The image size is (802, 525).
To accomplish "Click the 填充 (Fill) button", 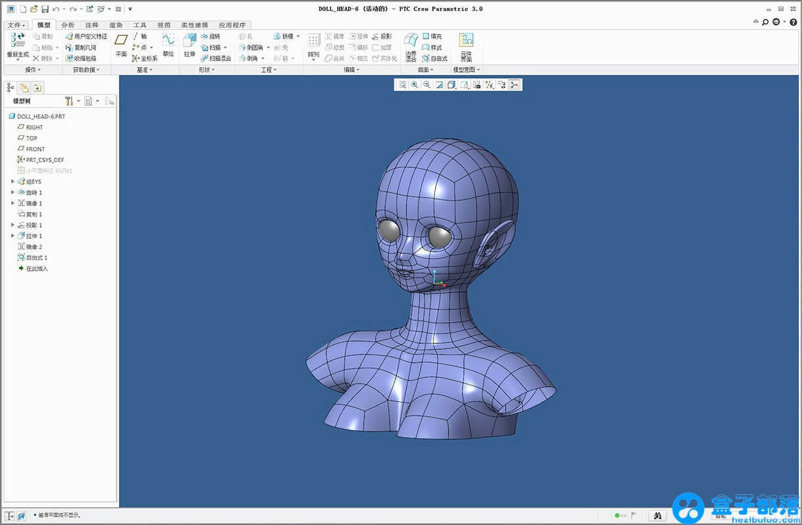I will 432,37.
